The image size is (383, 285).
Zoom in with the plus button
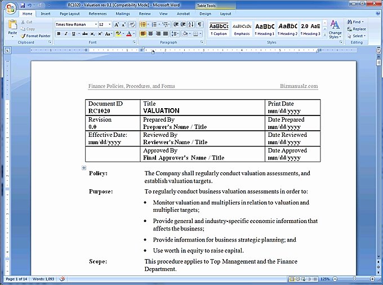tap(372, 279)
